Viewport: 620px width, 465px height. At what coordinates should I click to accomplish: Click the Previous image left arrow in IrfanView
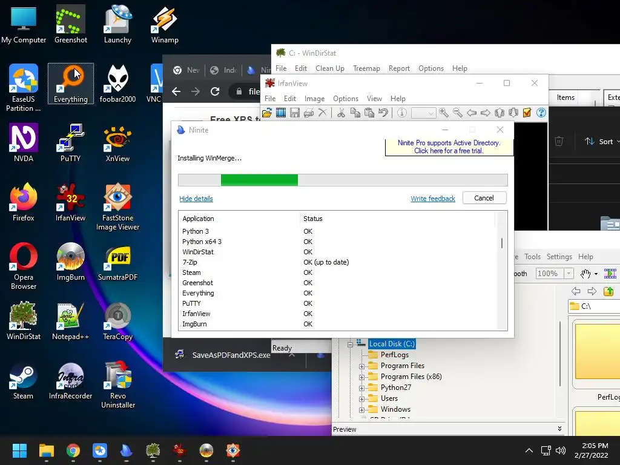471,113
